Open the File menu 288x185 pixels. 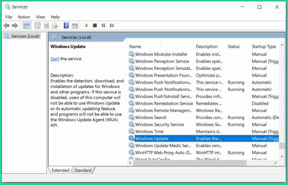9,17
